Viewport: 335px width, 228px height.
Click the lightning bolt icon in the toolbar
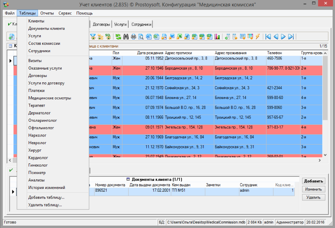point(258,37)
